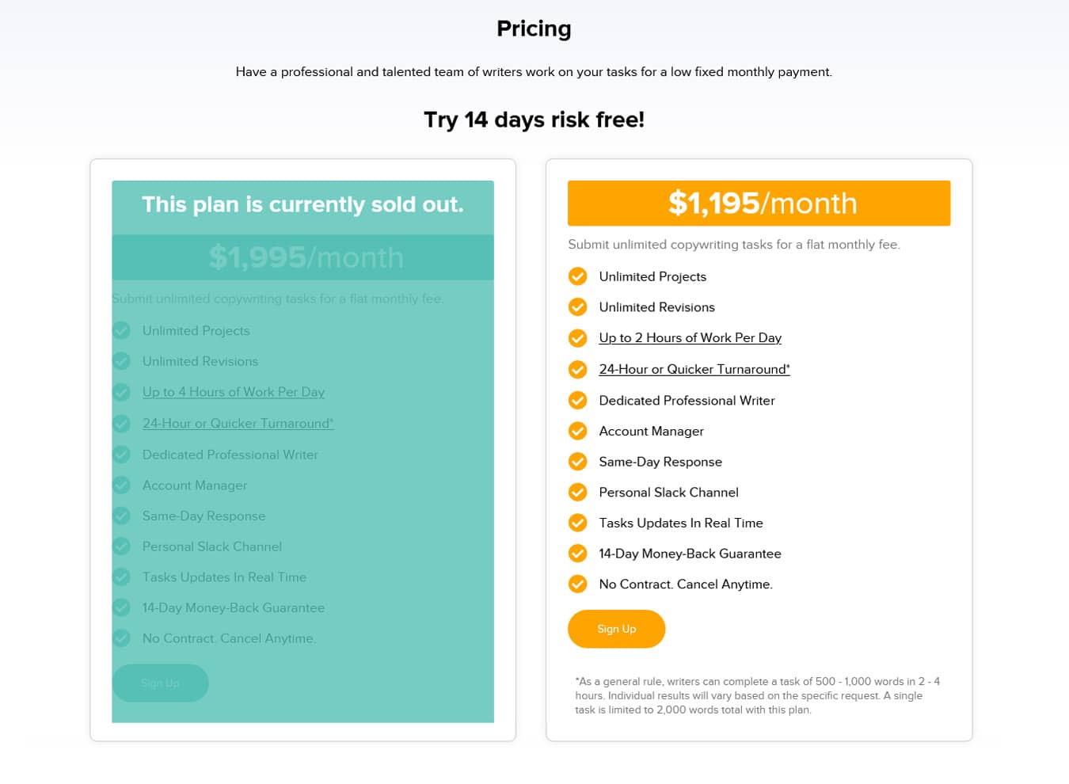Click the orange checkmark beside 14-Day Money-Back Guarantee
This screenshot has width=1069, height=784.
pyautogui.click(x=578, y=554)
